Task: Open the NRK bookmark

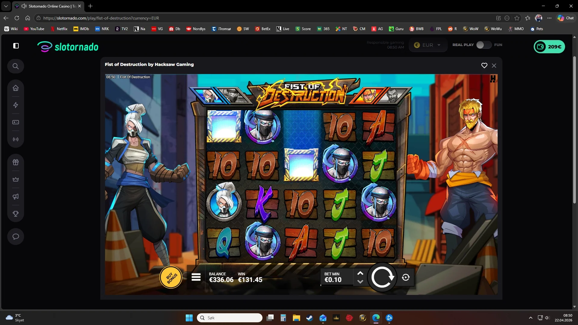Action: pyautogui.click(x=102, y=29)
